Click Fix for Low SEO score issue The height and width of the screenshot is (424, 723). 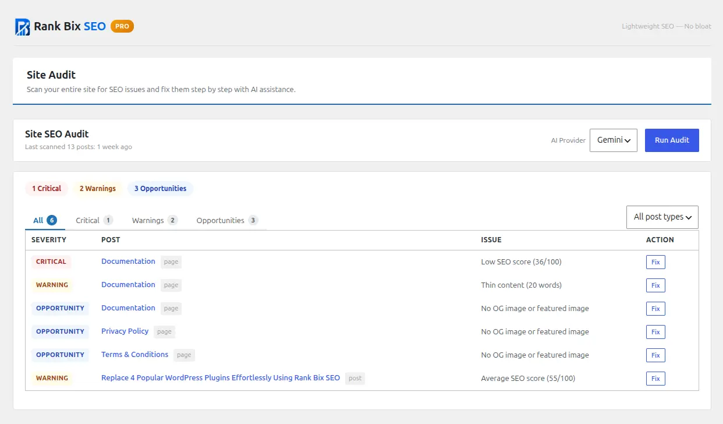coord(655,262)
